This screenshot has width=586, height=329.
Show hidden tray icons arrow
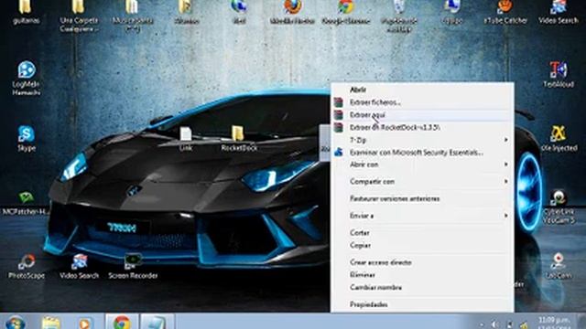pos(482,325)
